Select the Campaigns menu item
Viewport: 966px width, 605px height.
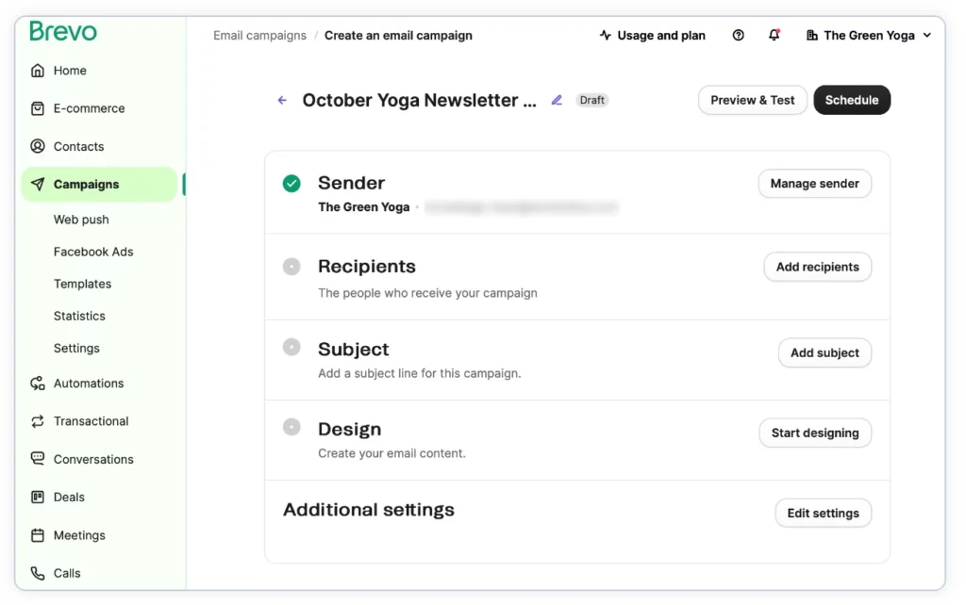[99, 184]
